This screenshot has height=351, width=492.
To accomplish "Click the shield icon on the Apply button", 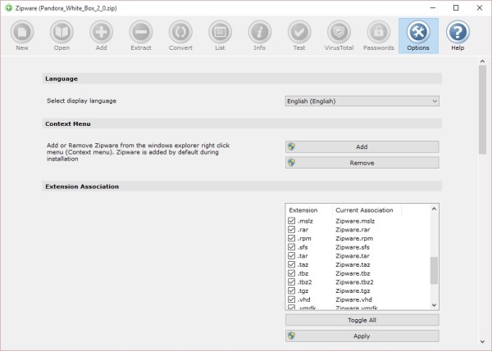I will (291, 335).
